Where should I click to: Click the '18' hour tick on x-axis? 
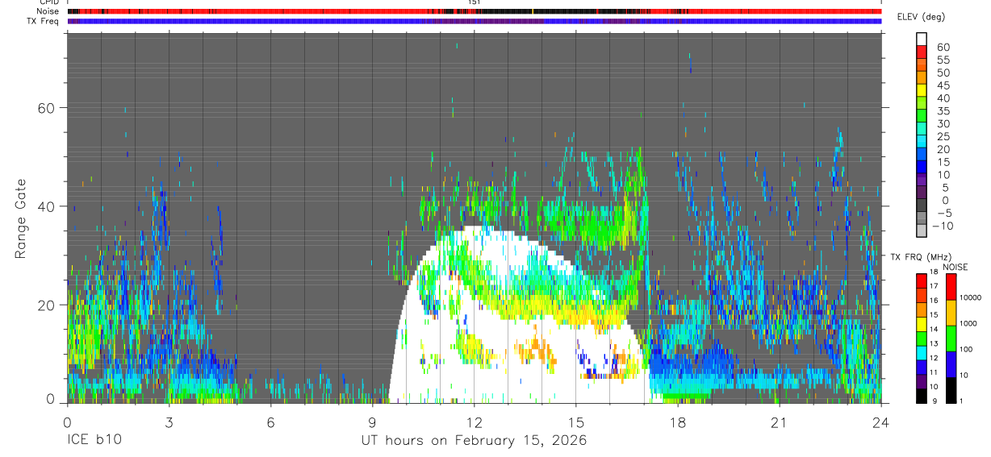click(677, 422)
